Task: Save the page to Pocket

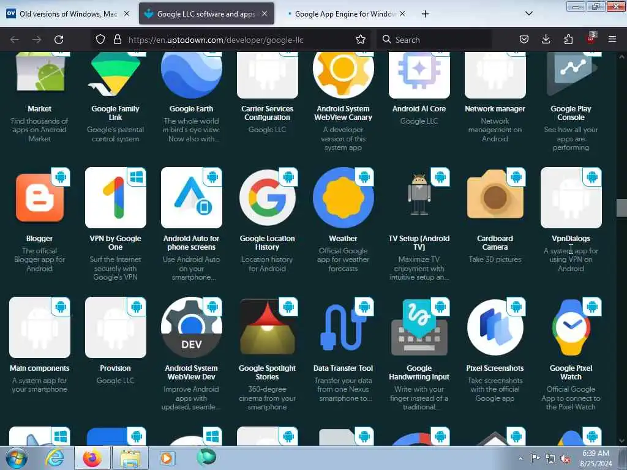Action: point(524,39)
